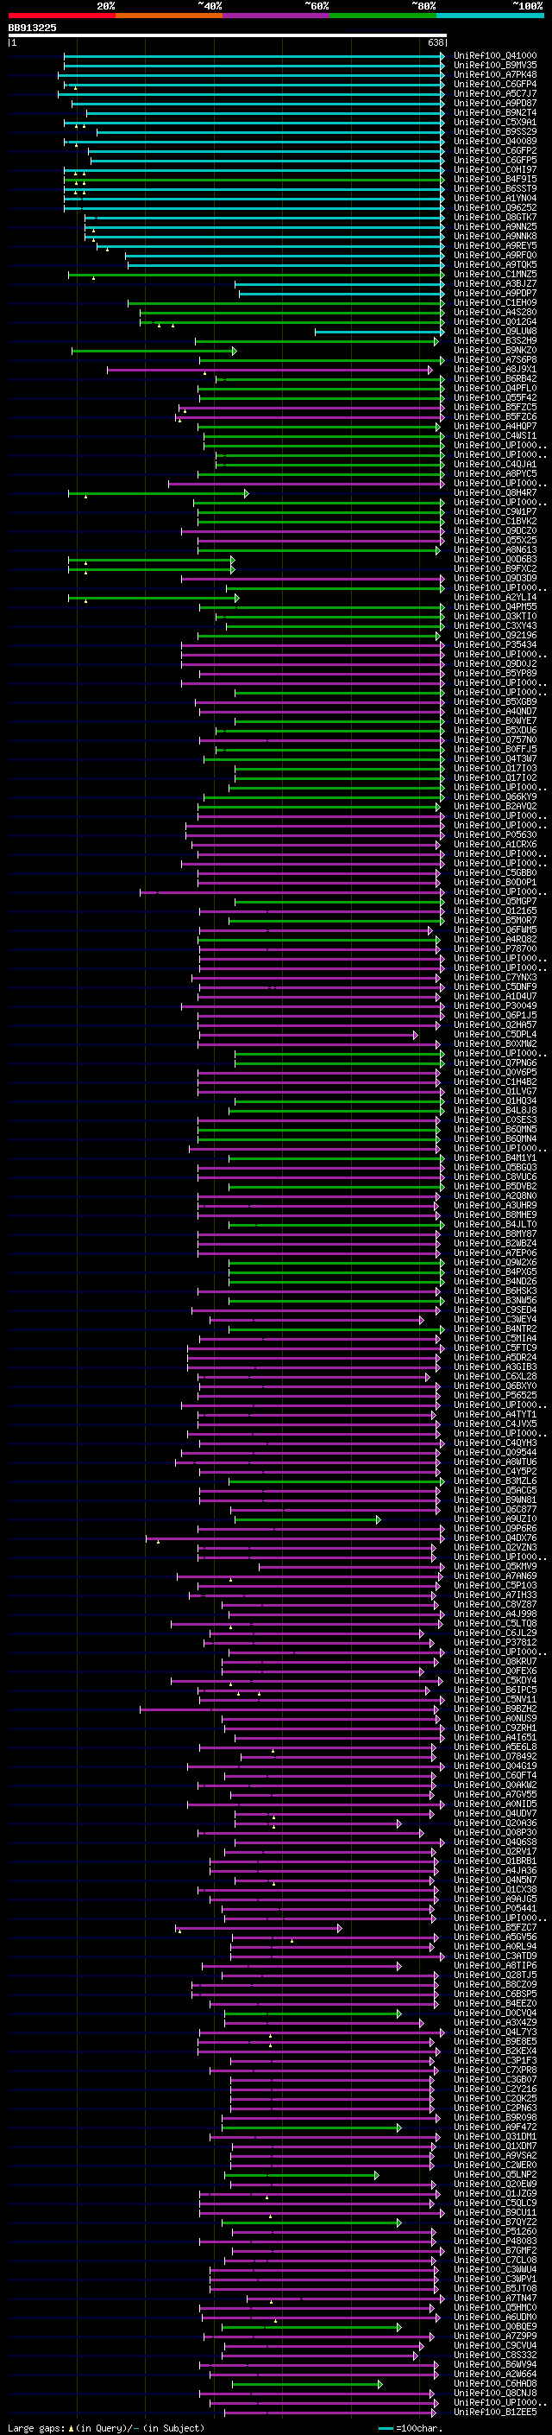The width and height of the screenshot is (552, 2435).
Task: Click the green ~80% identity legend segment
Action: 383,16
